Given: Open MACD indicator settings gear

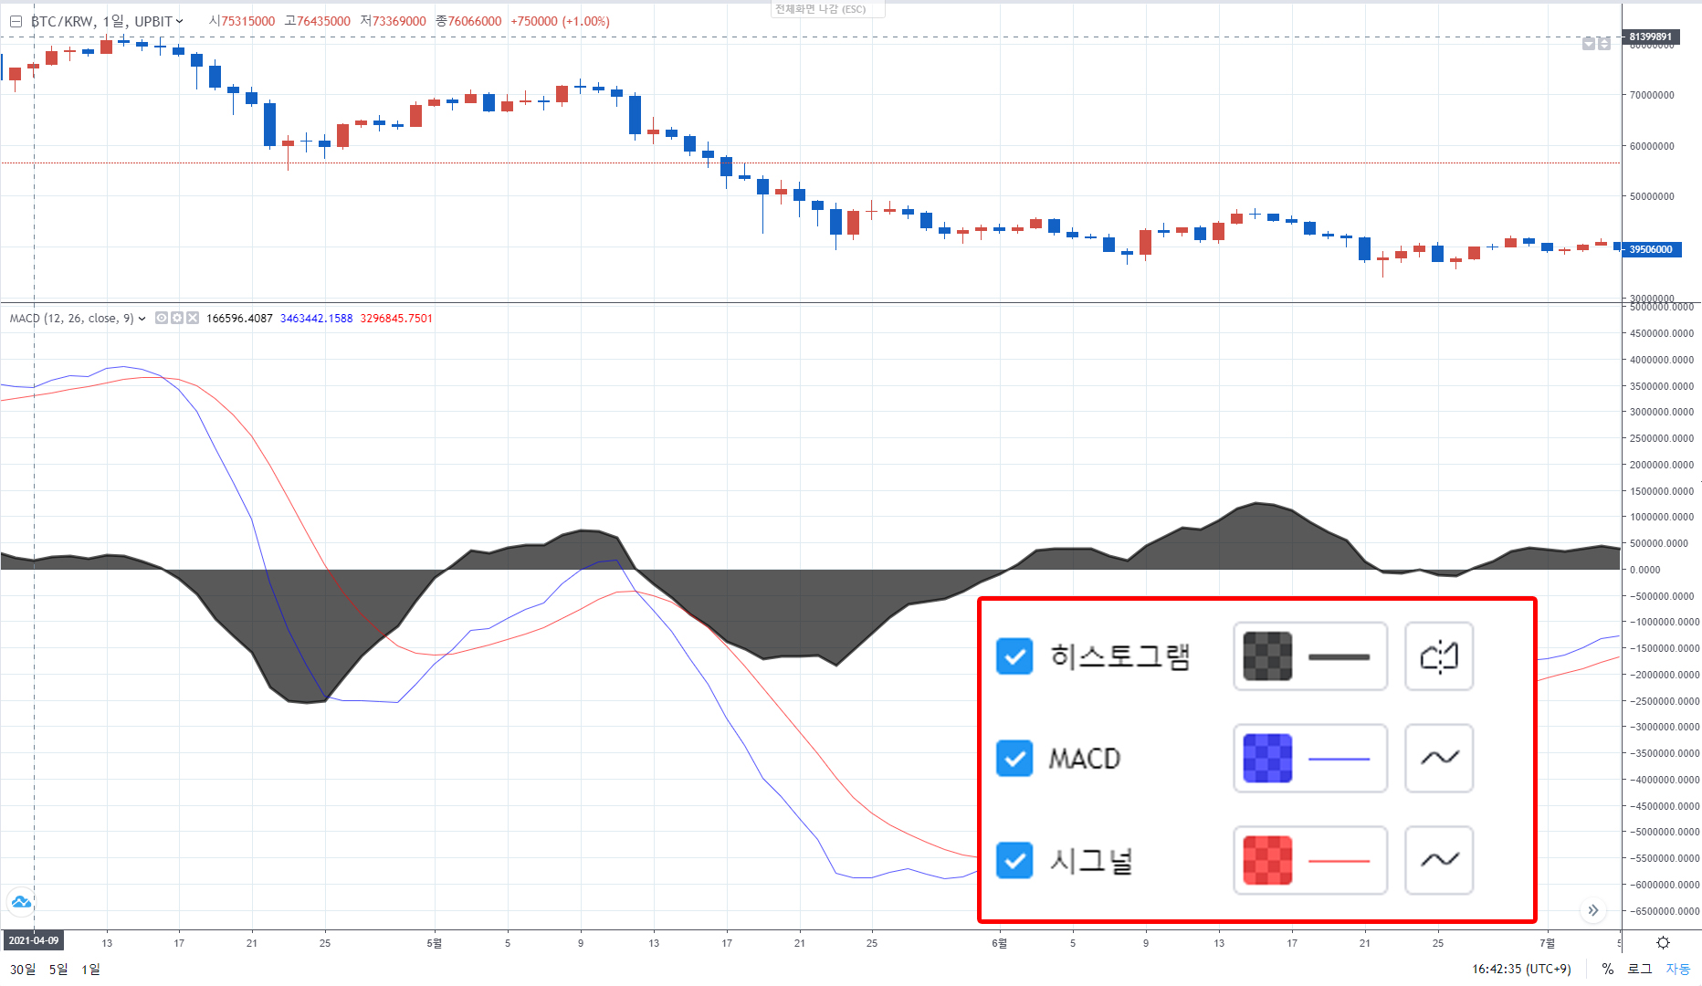Looking at the screenshot, I should [177, 318].
